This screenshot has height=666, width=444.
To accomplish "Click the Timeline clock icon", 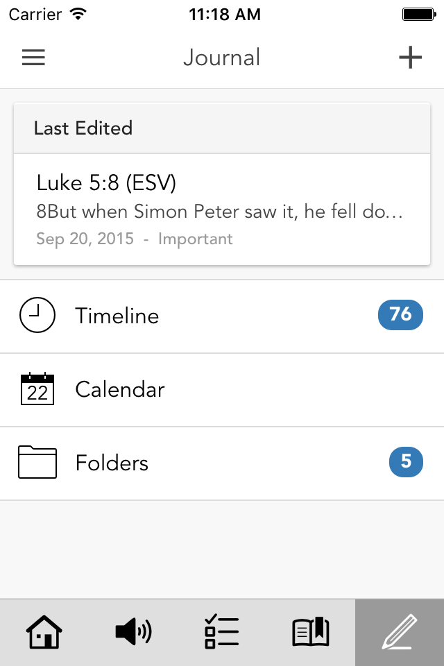I will click(x=37, y=316).
